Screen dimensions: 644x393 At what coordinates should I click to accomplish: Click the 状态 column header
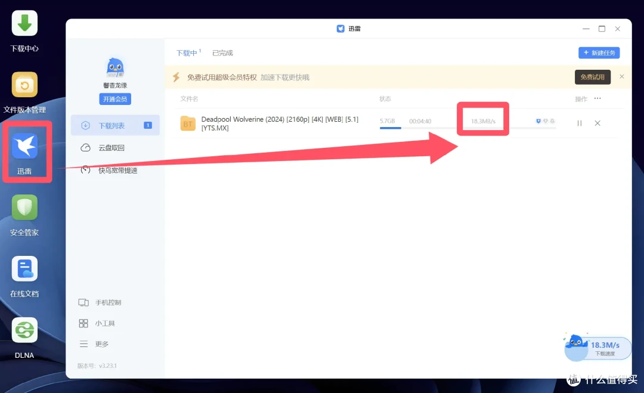point(385,99)
